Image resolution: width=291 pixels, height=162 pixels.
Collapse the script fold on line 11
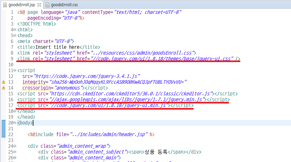click(15, 70)
